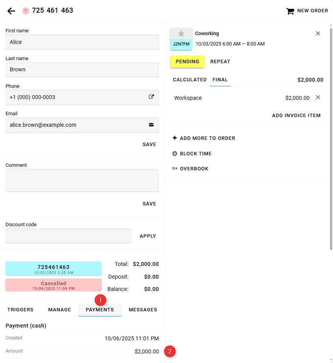Open the phone number external link icon
Image resolution: width=333 pixels, height=363 pixels.
click(x=151, y=97)
